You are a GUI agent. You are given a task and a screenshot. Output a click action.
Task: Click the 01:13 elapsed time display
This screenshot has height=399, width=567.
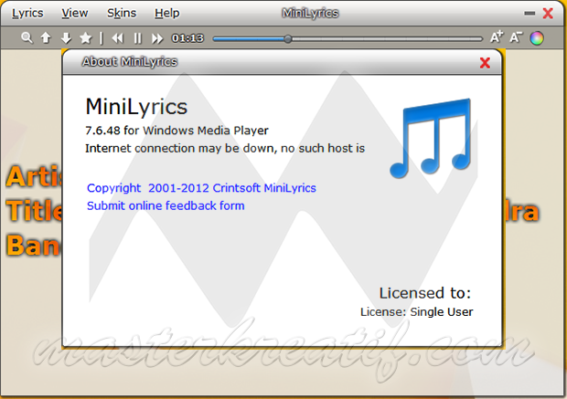coord(187,38)
